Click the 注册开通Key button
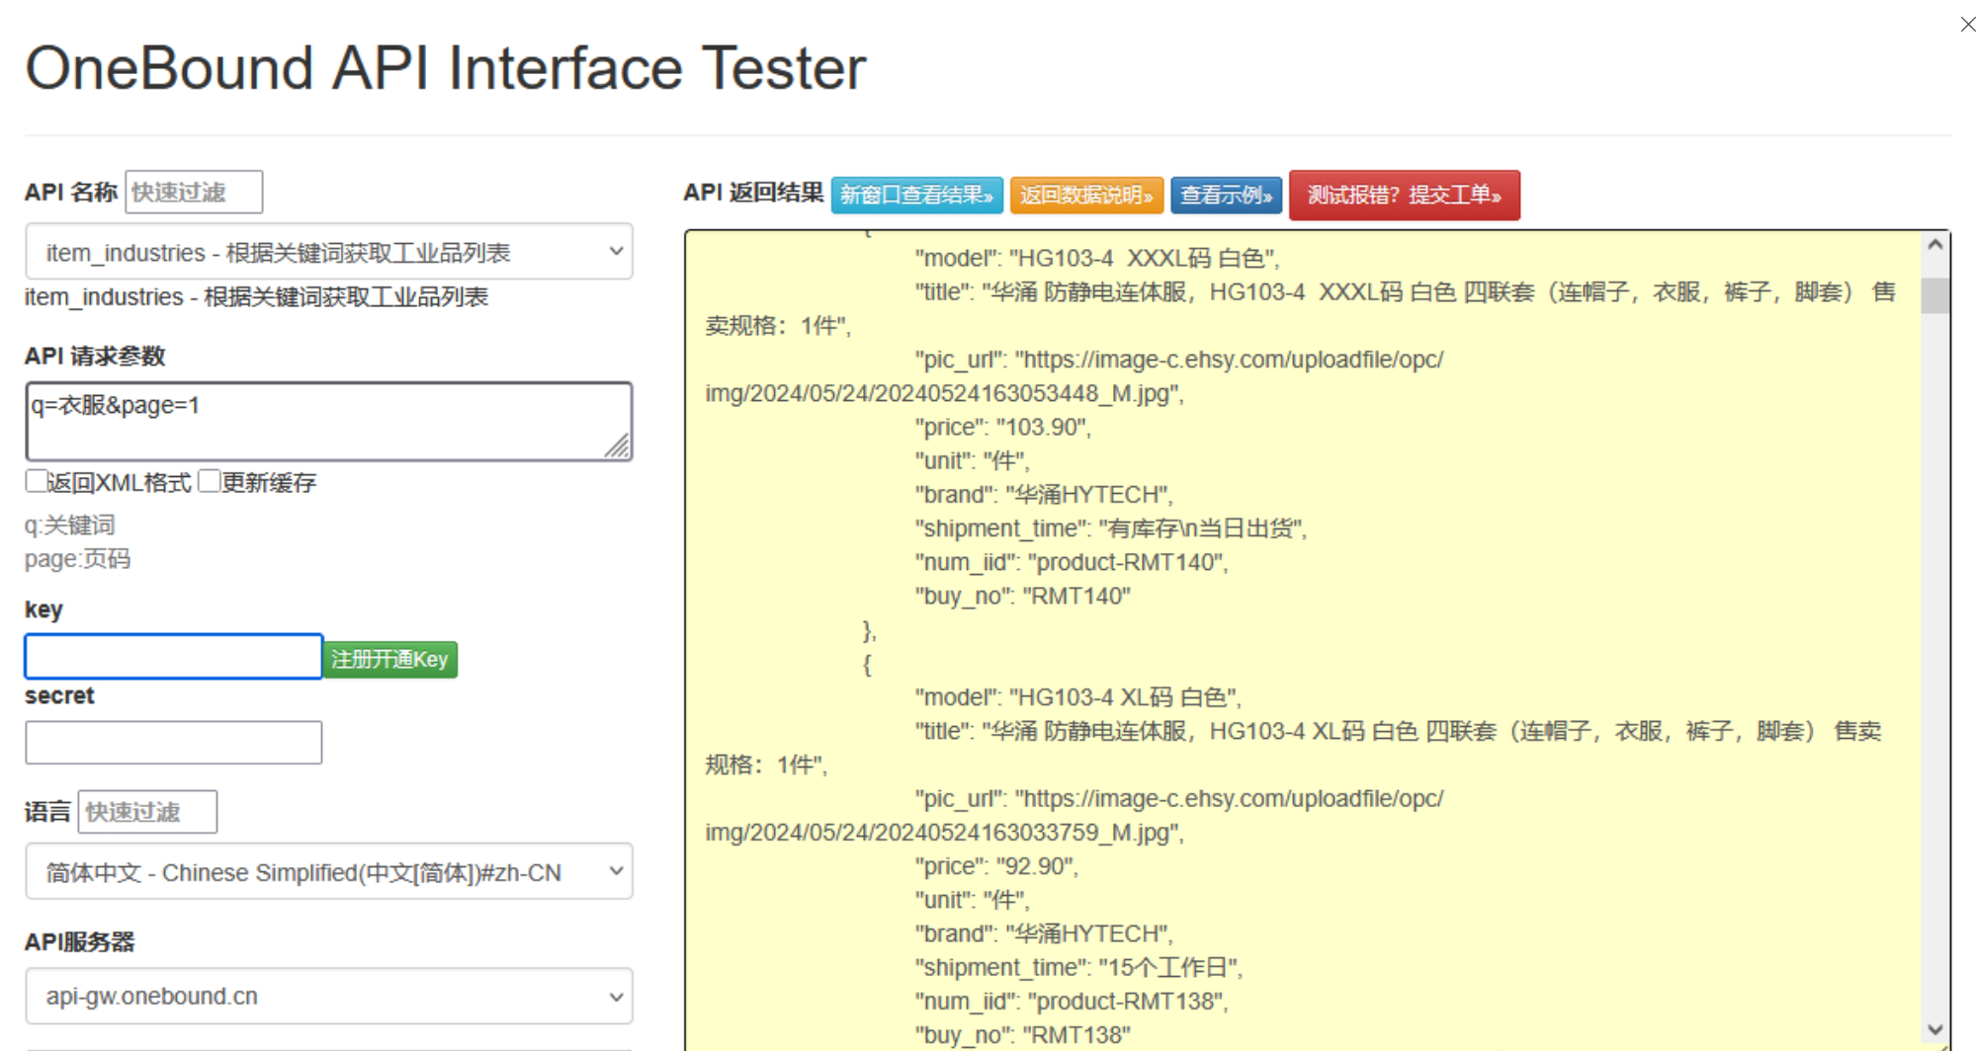Viewport: 1977px width, 1051px height. [390, 659]
